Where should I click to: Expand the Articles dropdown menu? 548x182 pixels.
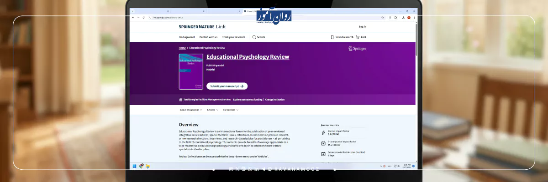tap(212, 110)
